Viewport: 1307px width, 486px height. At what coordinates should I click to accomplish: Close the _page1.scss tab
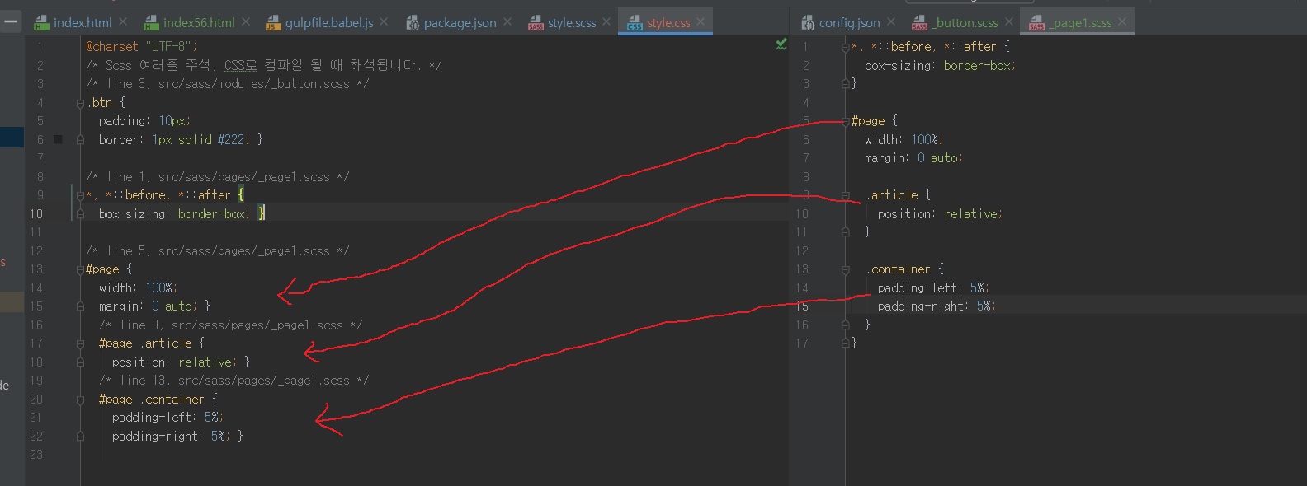click(x=1122, y=22)
